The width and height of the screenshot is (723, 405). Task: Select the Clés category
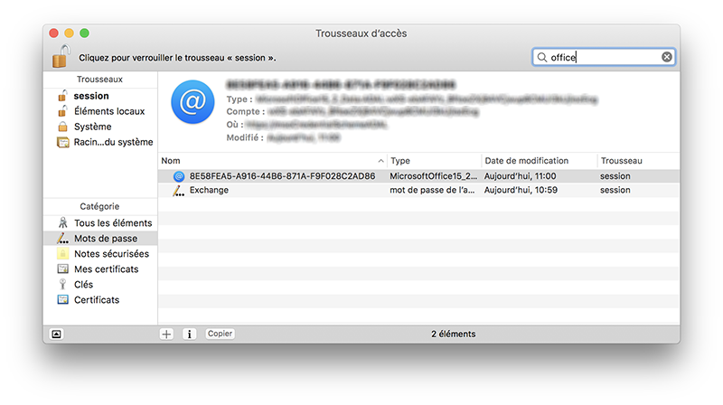[x=83, y=285]
